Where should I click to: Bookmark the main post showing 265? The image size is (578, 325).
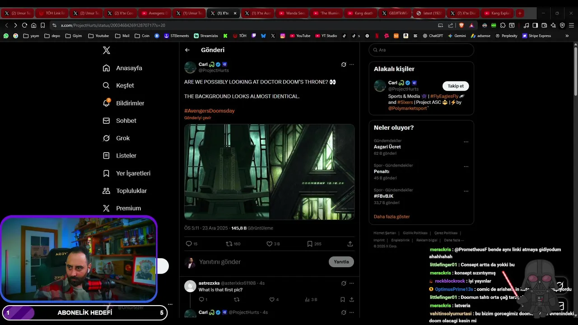pos(310,244)
